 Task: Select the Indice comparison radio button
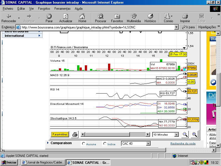pos(105,144)
